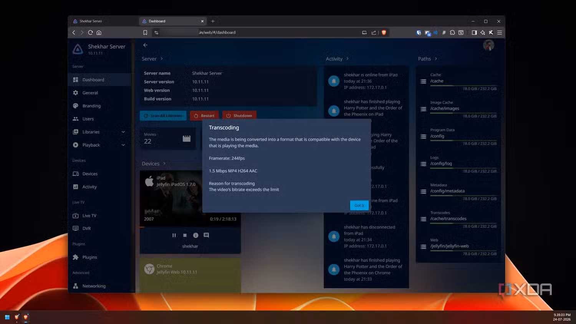576x324 pixels.
Task: Click the Server name value Shekhar Server
Action: tap(207, 73)
